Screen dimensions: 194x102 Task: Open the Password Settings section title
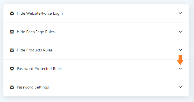tap(33, 87)
